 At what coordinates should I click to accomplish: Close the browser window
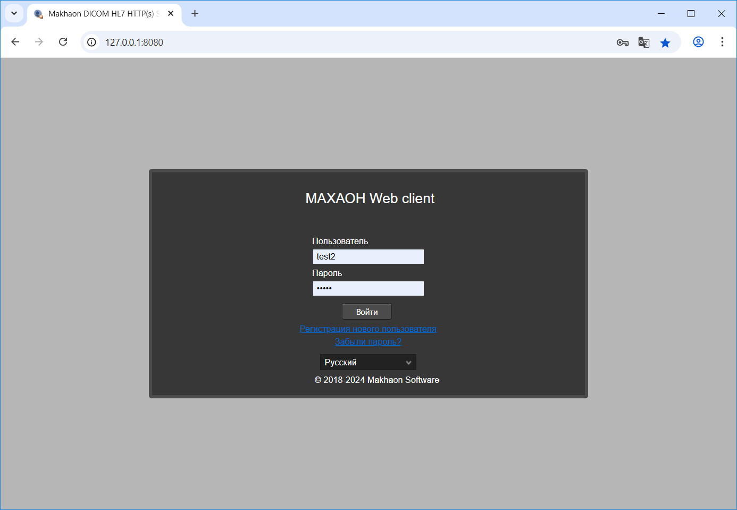pos(722,14)
